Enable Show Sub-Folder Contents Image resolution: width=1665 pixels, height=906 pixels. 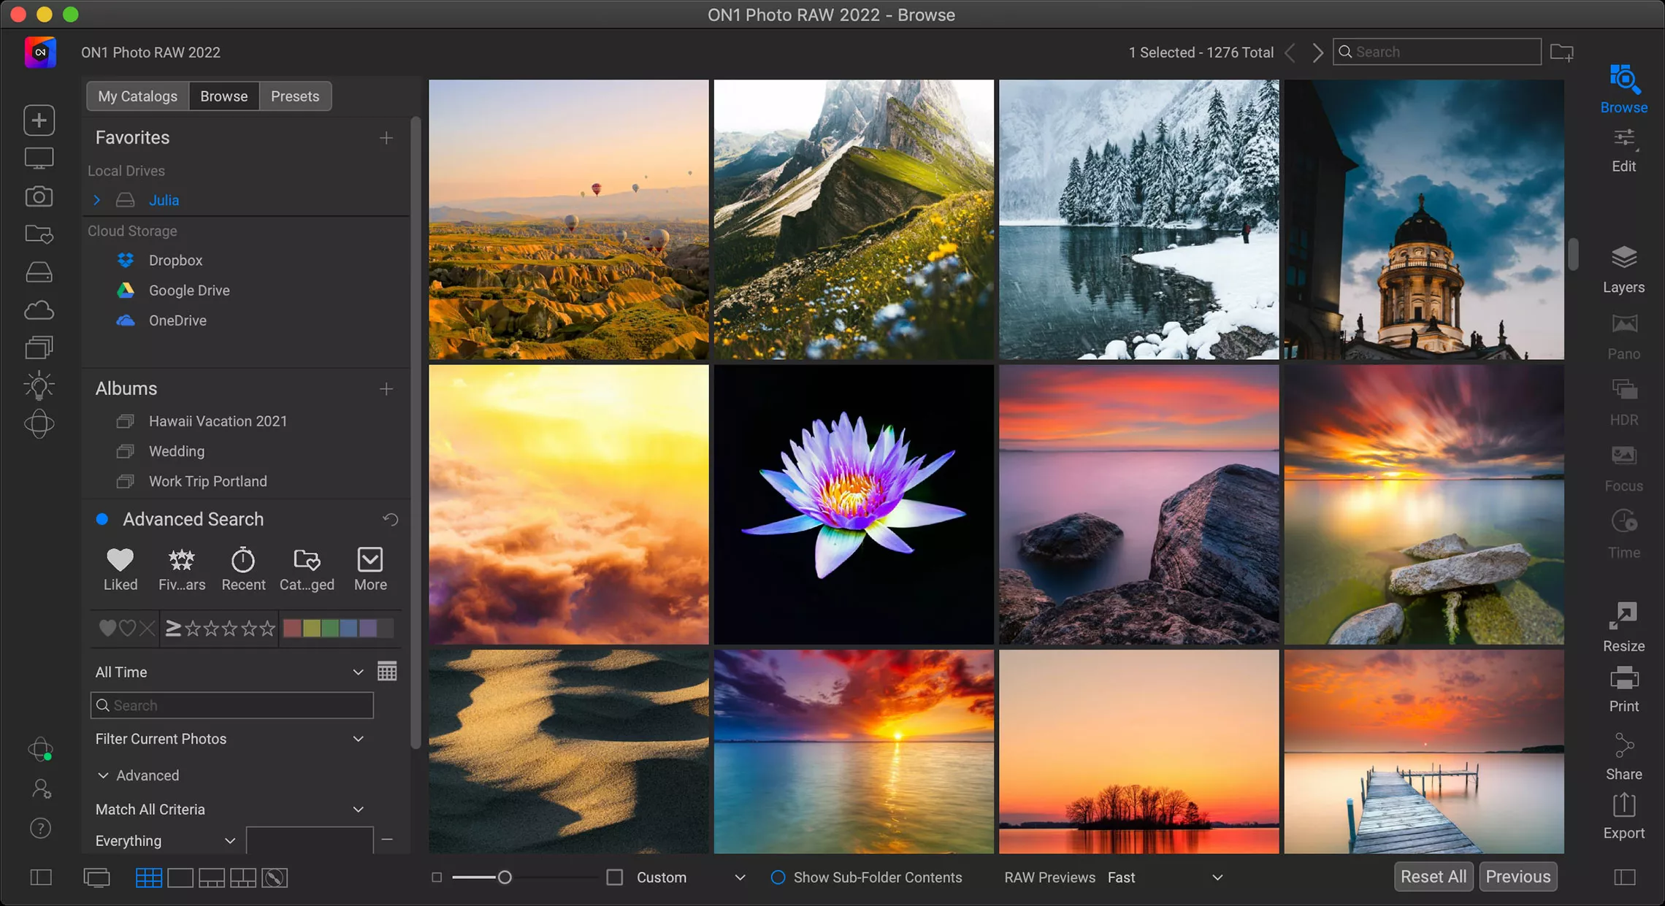(778, 877)
